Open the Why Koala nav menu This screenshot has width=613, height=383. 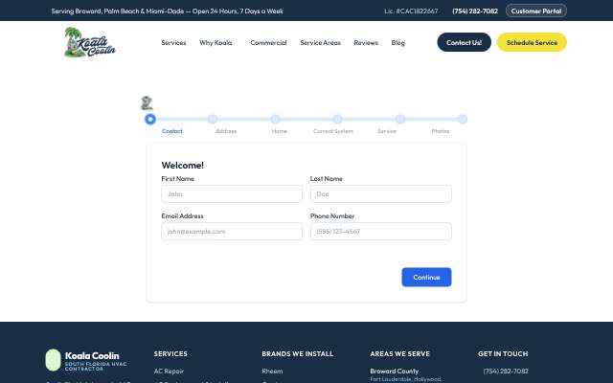(x=216, y=42)
